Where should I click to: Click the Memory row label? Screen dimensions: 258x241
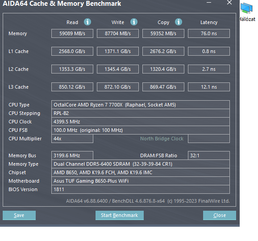(x=18, y=33)
